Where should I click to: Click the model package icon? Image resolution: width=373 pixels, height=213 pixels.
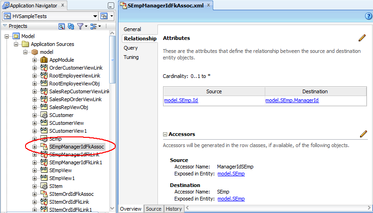pos(35,52)
